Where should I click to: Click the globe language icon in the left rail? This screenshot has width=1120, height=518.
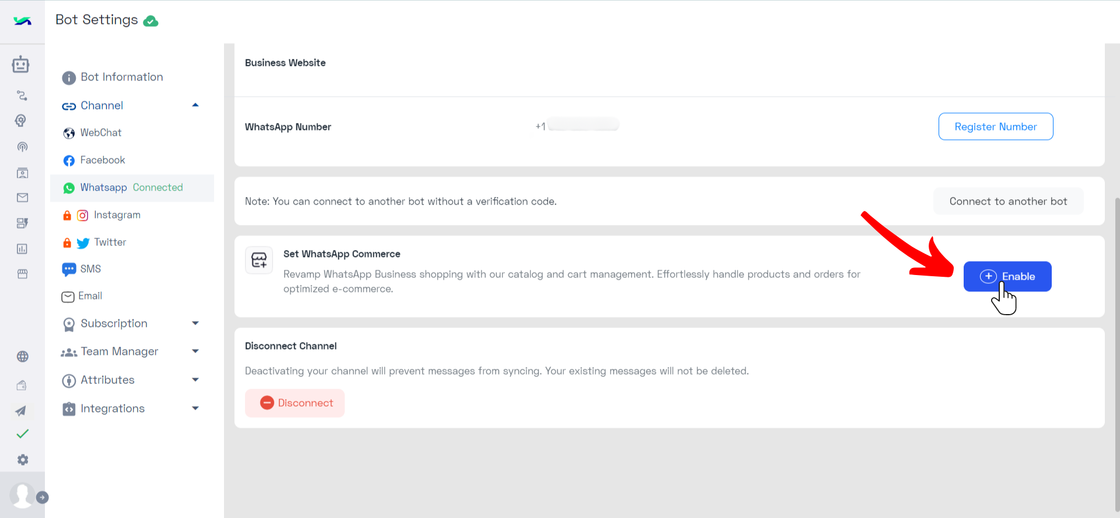click(x=22, y=357)
